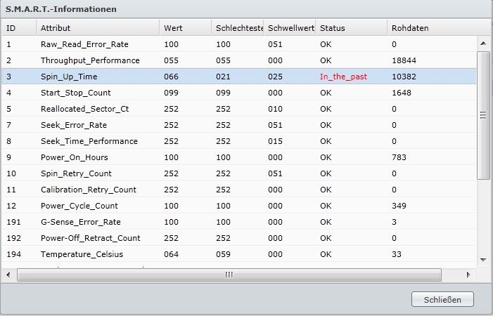493x316 pixels.
Task: Select the Reallocated_Sector_Ct row
Action: [x=238, y=109]
